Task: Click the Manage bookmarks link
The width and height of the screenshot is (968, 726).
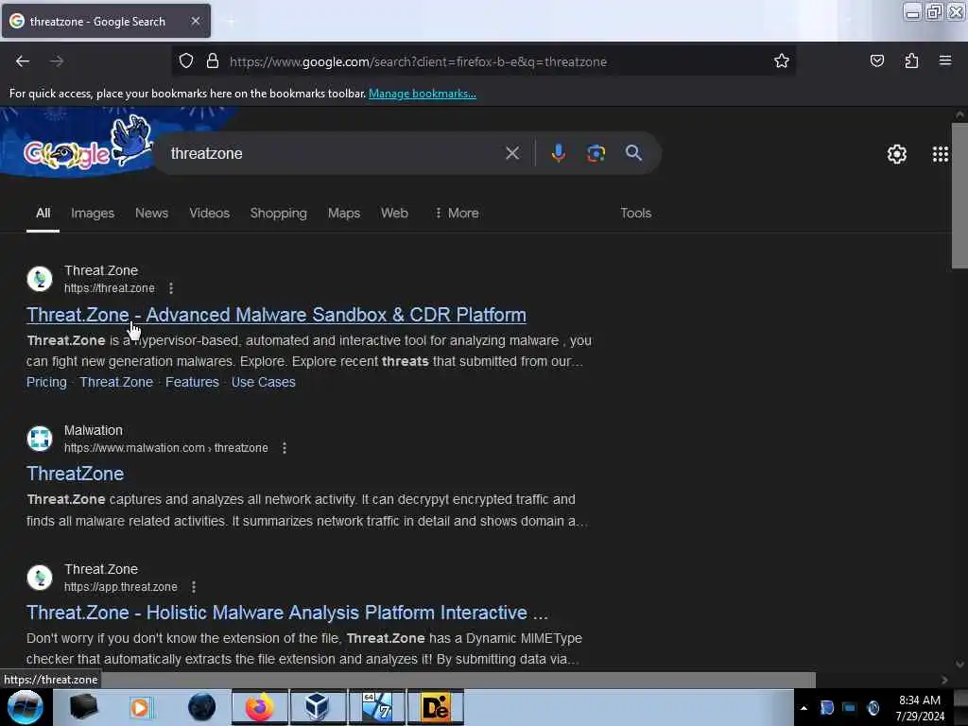Action: tap(423, 94)
